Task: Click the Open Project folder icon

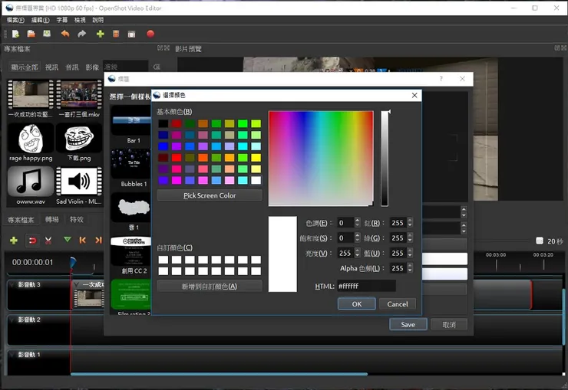Action: pos(31,34)
